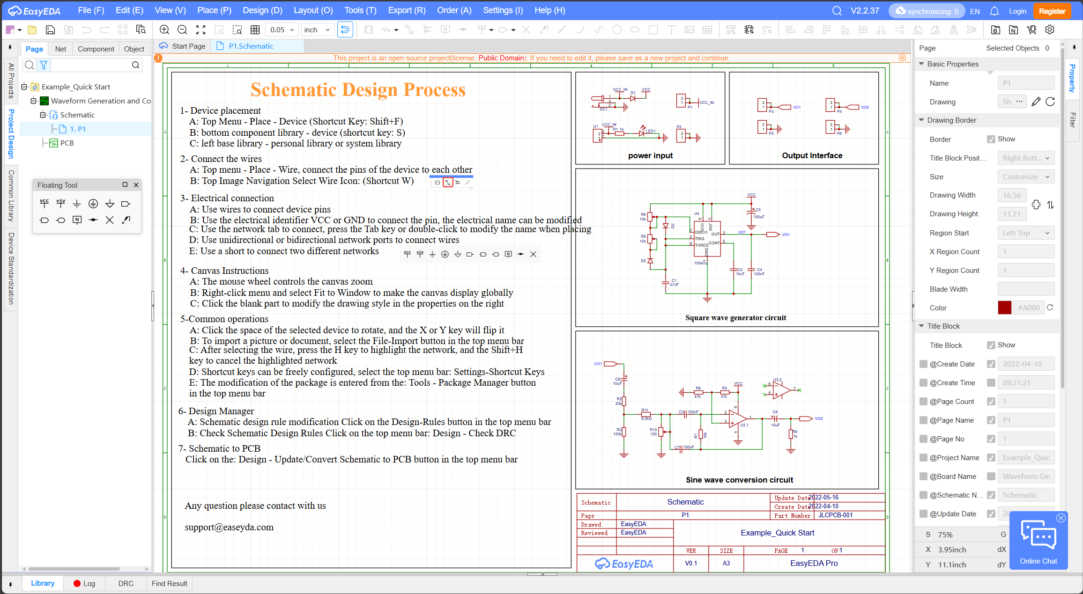Screen dimensions: 1083x594
Task: Place +5V symbol from Floating Tool
Action: click(x=60, y=203)
